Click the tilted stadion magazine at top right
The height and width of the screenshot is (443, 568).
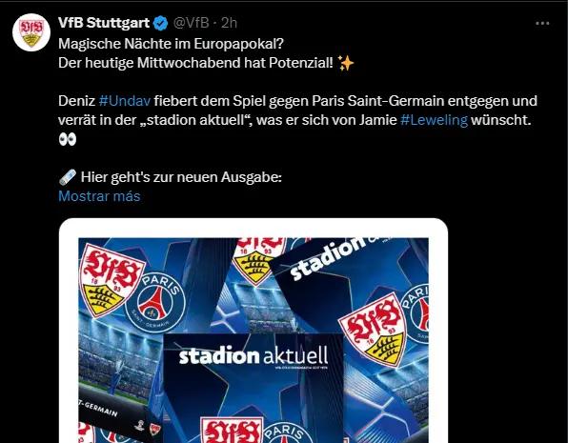(350, 283)
